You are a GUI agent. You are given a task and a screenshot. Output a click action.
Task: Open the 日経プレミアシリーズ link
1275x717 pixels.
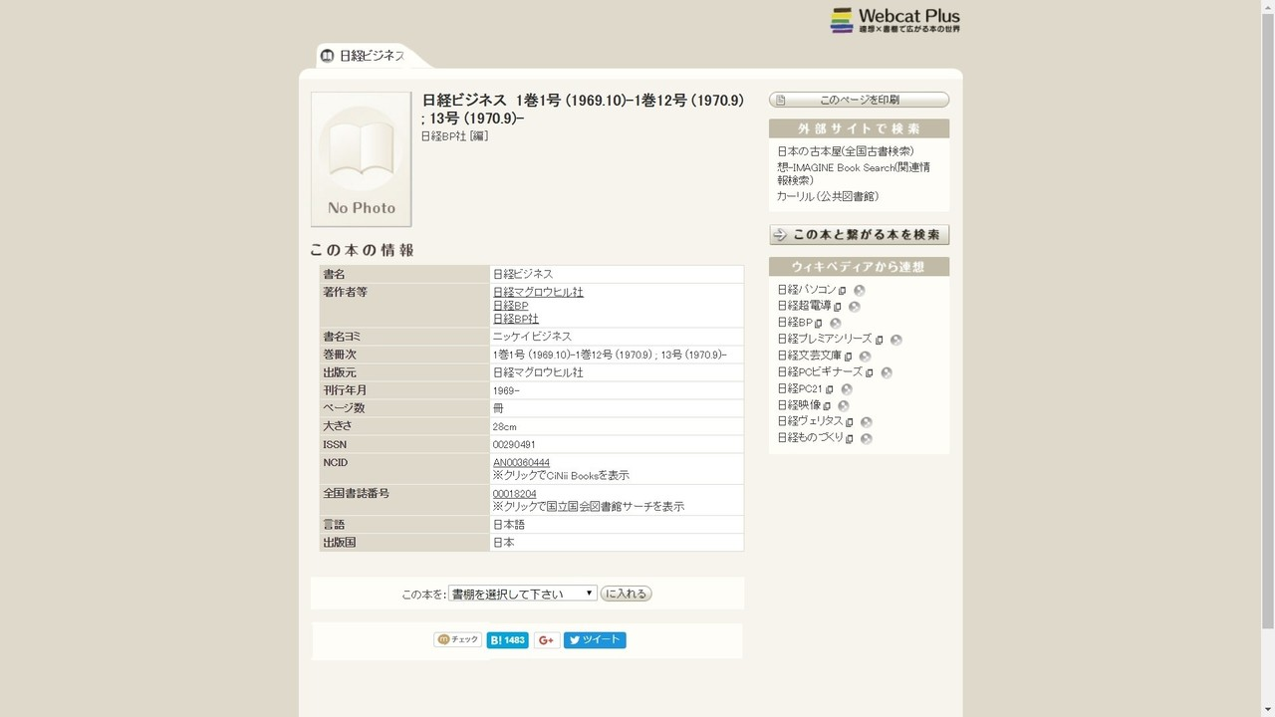tap(824, 339)
